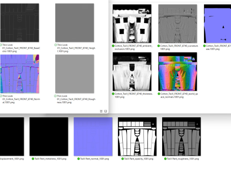Click file name displacement_1001.png in bottom window
Screen dimensions: 231x173
[x=12, y=159]
